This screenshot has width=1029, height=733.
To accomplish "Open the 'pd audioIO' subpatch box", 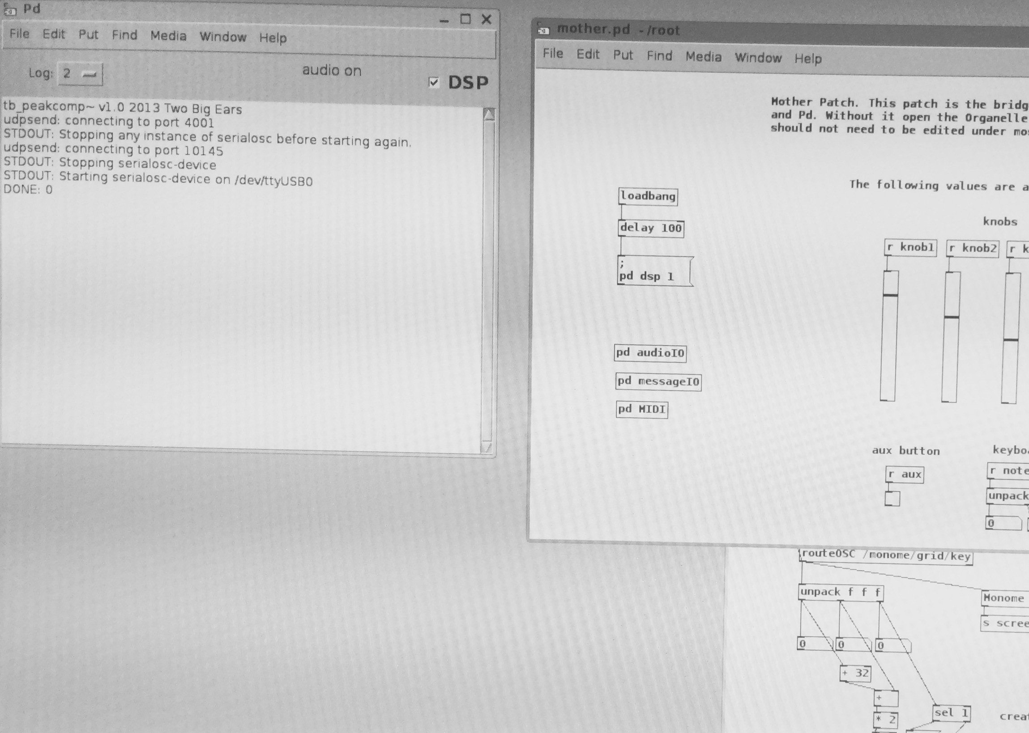I will pos(650,353).
